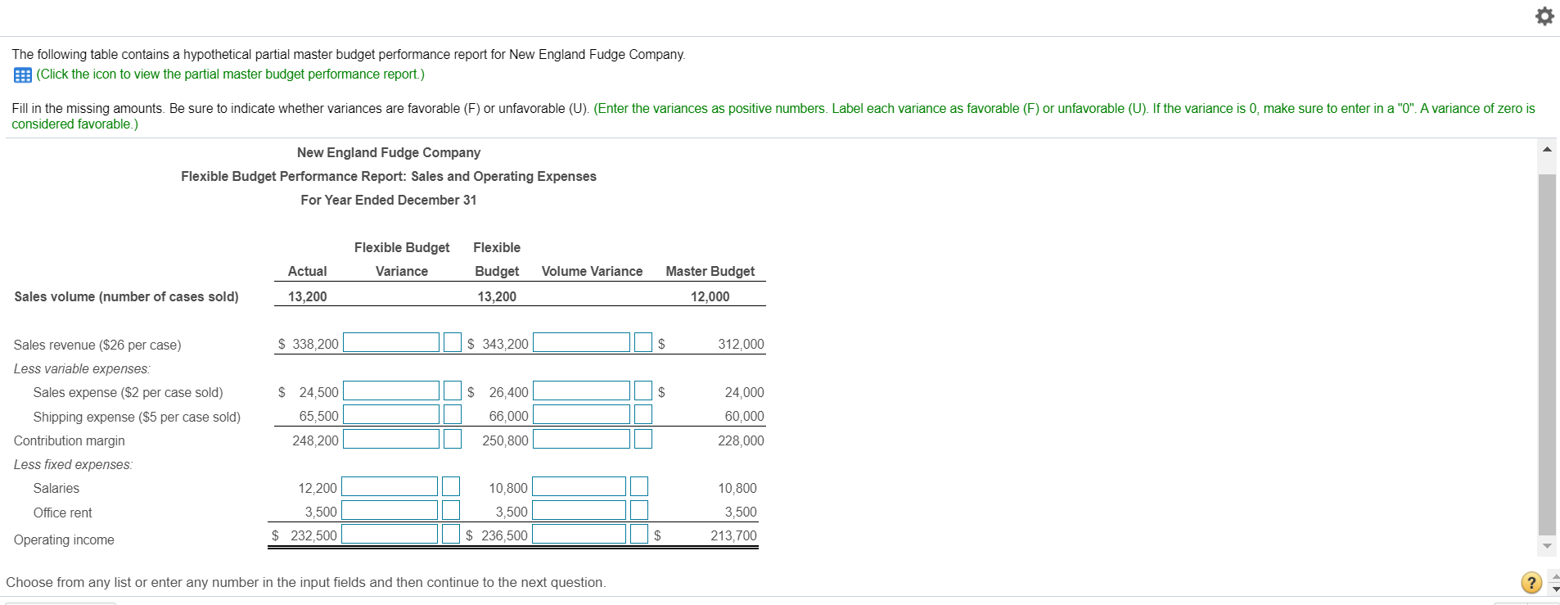Viewport: 1560px width, 605px height.
Task: Open F/U selector for Sales revenue volume variance
Action: point(643,342)
